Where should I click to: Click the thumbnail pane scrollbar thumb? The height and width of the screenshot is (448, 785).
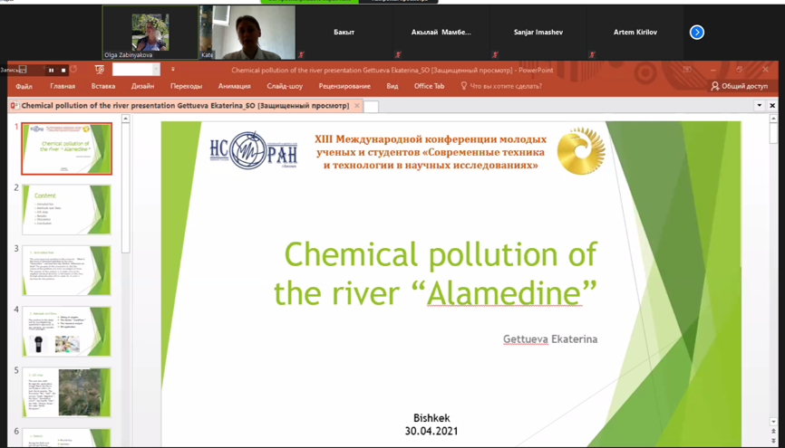(x=126, y=187)
